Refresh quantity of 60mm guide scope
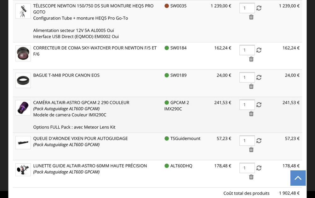 [x=259, y=168]
